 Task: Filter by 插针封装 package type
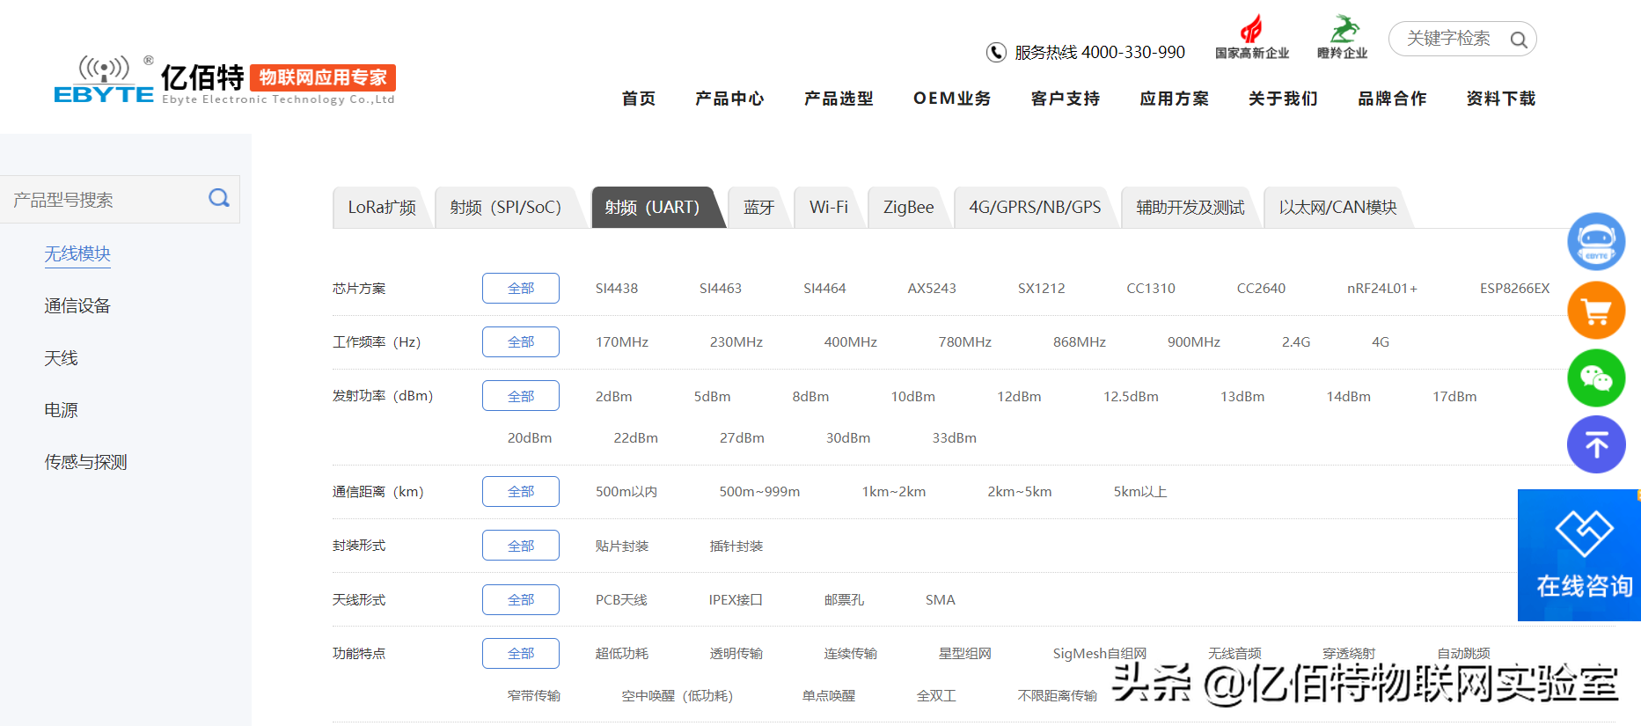[x=736, y=546]
